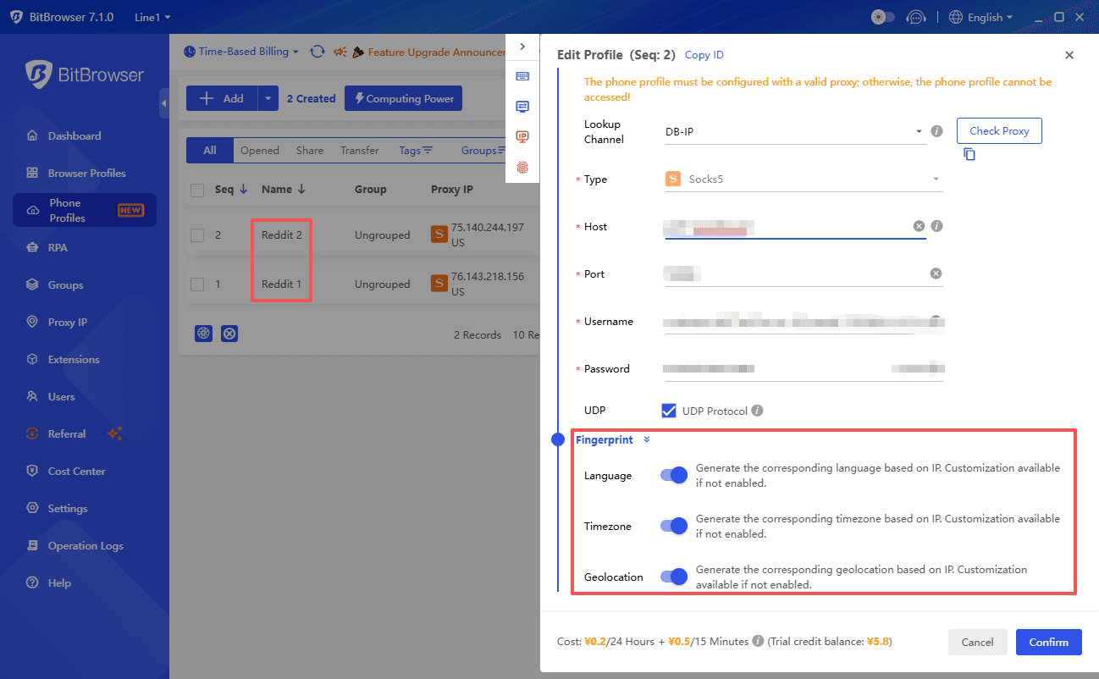Click the Check Proxy button

[999, 131]
